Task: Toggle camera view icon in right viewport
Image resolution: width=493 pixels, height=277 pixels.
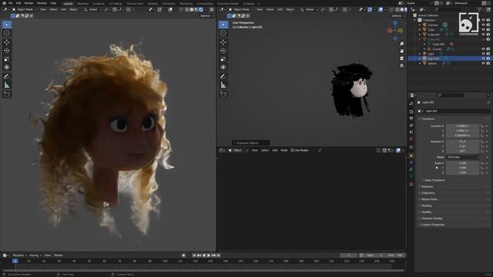Action: pyautogui.click(x=401, y=58)
